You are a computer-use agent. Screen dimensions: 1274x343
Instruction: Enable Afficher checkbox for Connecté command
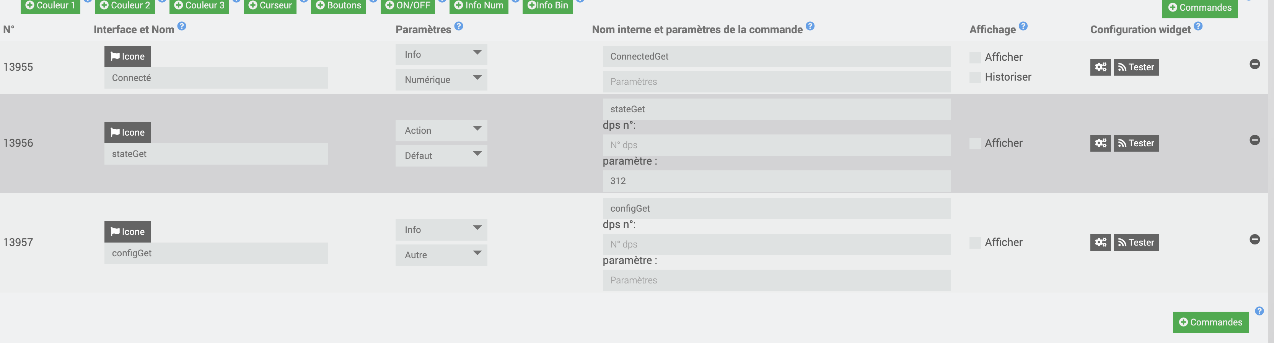click(975, 58)
